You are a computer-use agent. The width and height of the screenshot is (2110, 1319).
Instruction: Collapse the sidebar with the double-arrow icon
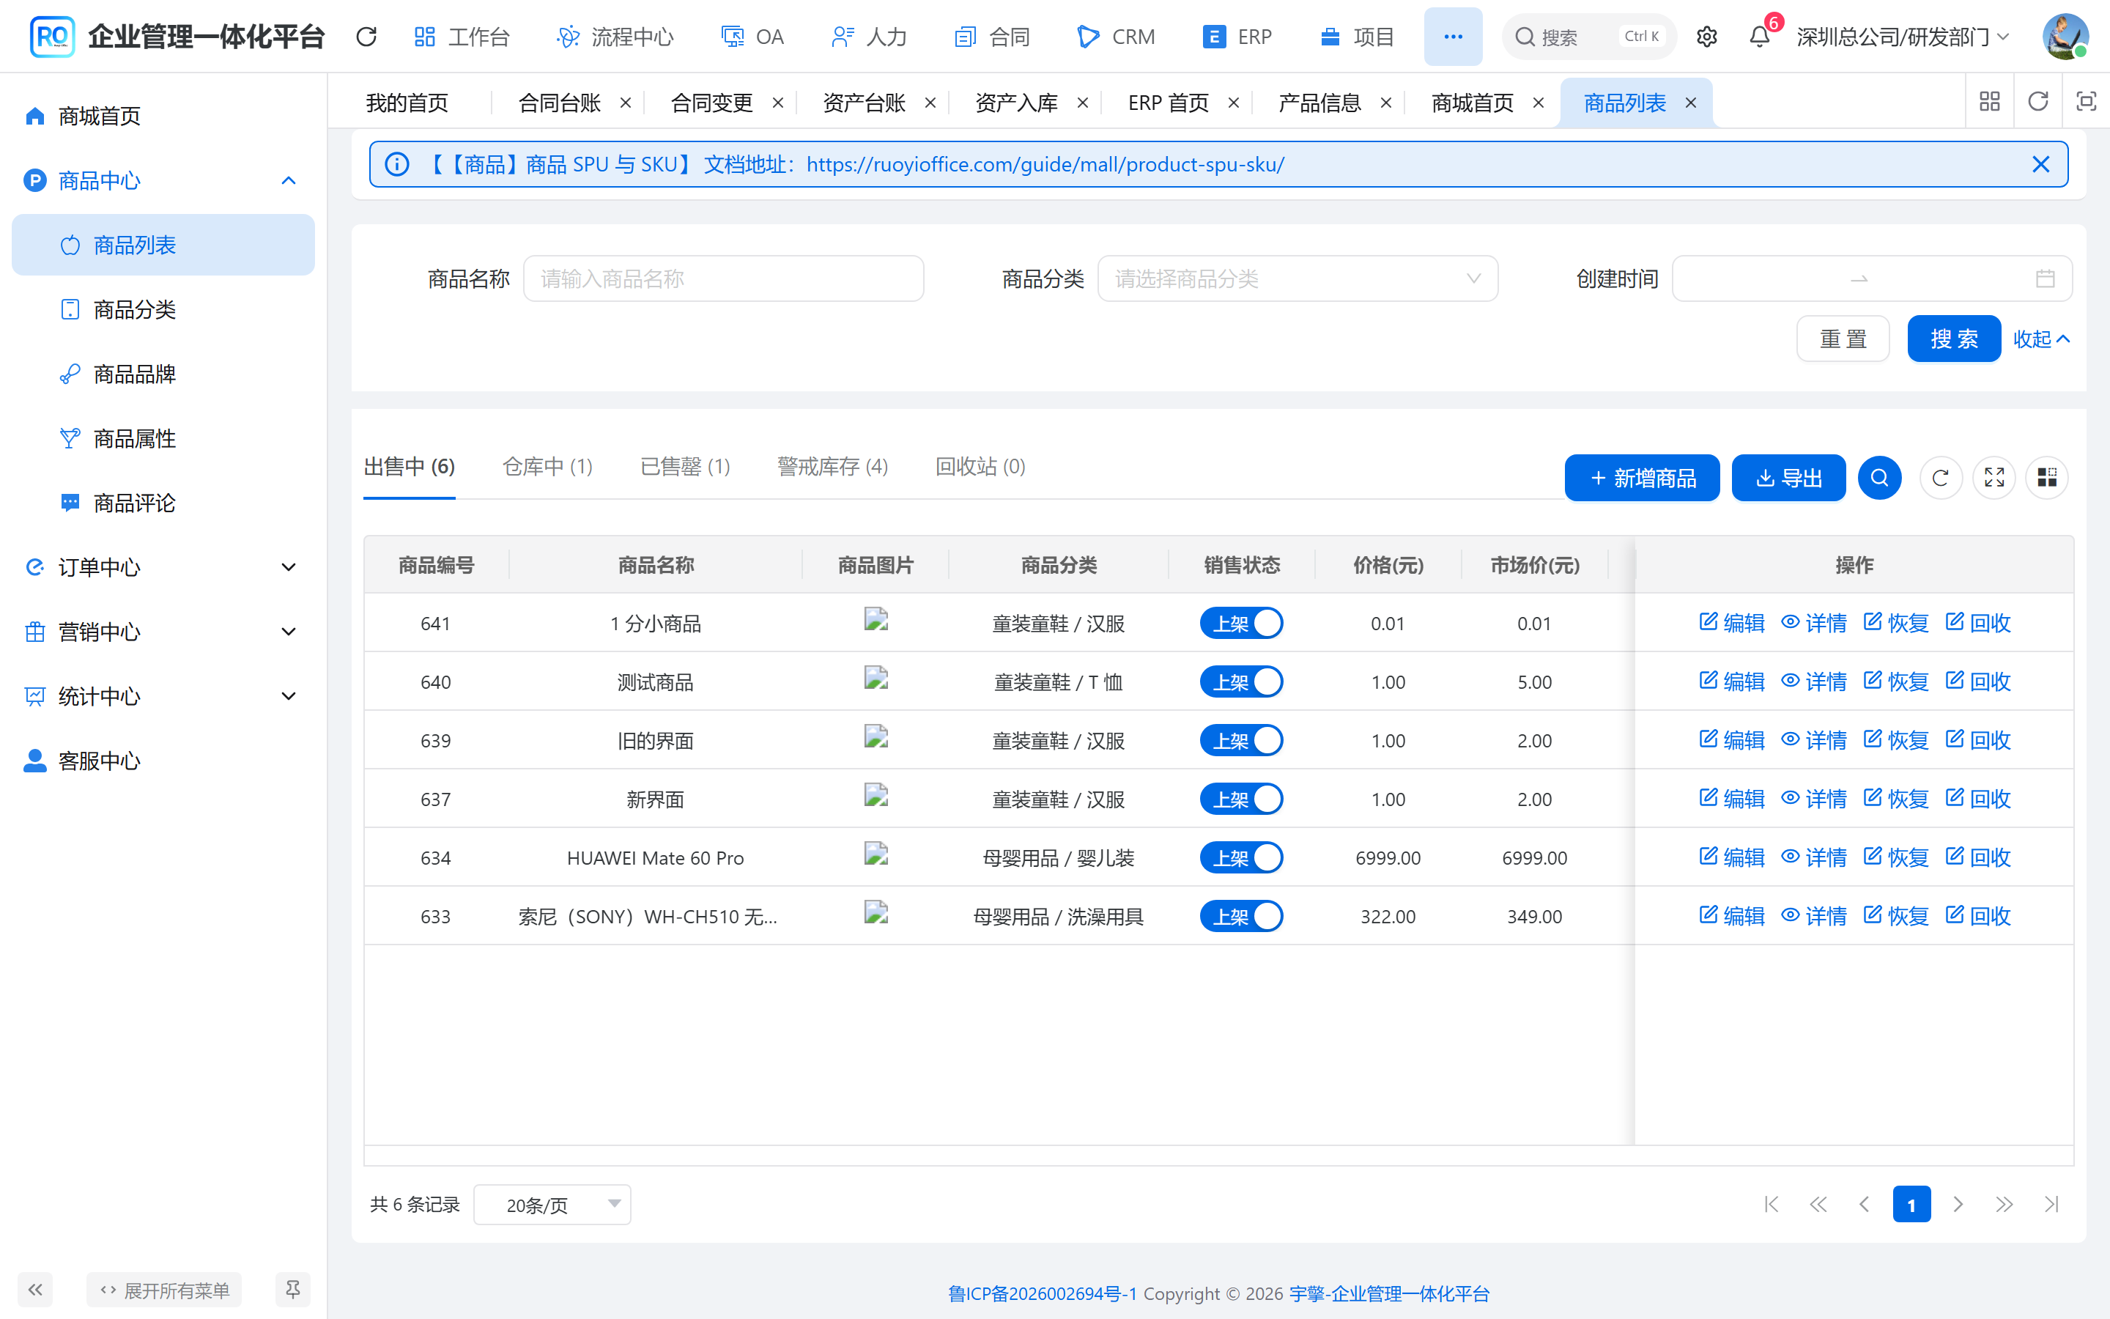point(35,1290)
